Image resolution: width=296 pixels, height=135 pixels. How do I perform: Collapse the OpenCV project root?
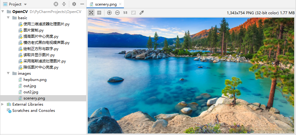(x=2, y=11)
